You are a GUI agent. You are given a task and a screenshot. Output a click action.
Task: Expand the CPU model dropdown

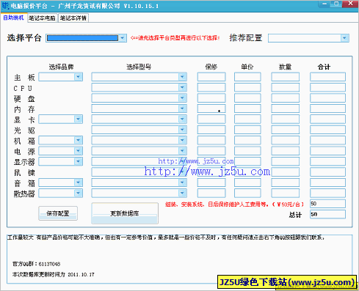click(182, 87)
